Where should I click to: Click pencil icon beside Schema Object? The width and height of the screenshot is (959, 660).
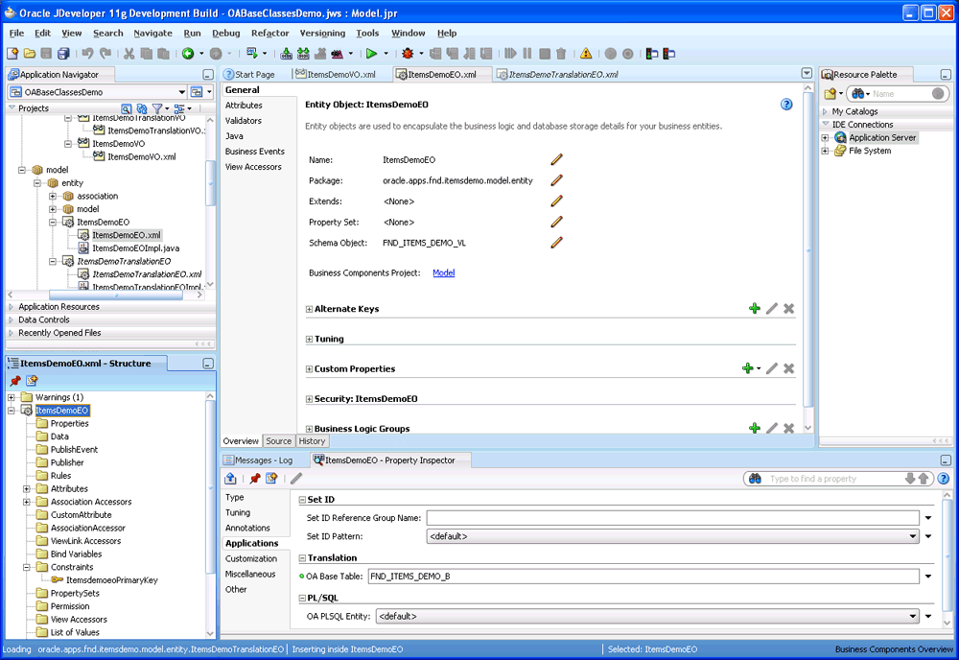556,243
